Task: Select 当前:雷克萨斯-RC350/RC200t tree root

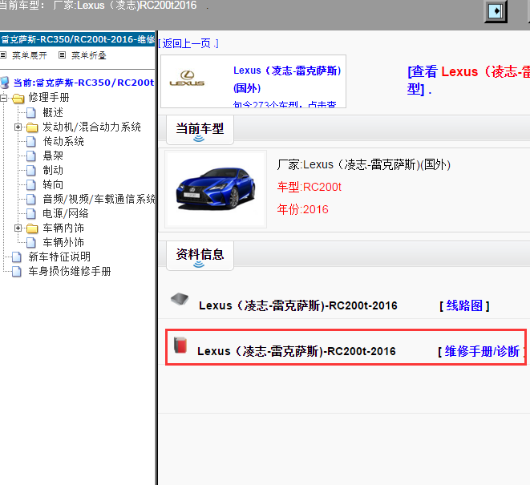Action: click(x=83, y=83)
